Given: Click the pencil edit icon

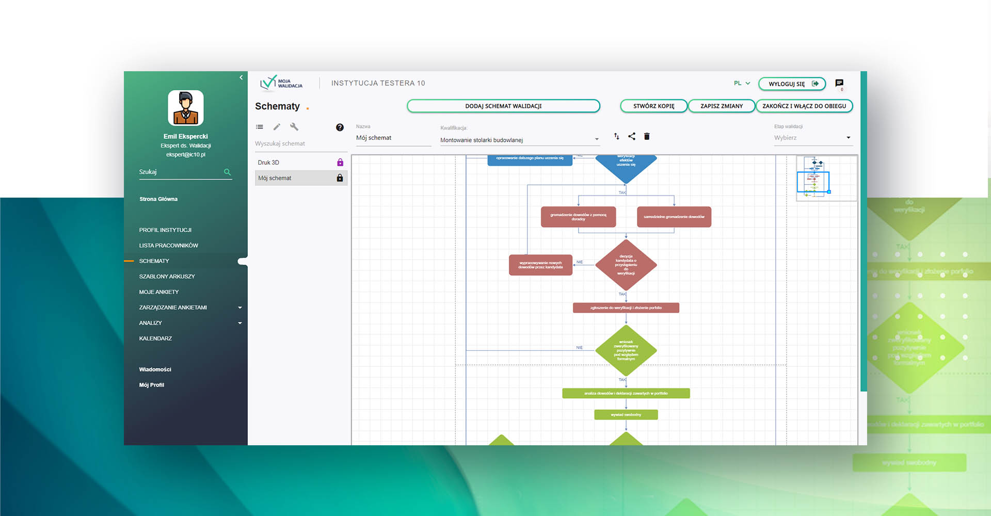Looking at the screenshot, I should pyautogui.click(x=277, y=127).
